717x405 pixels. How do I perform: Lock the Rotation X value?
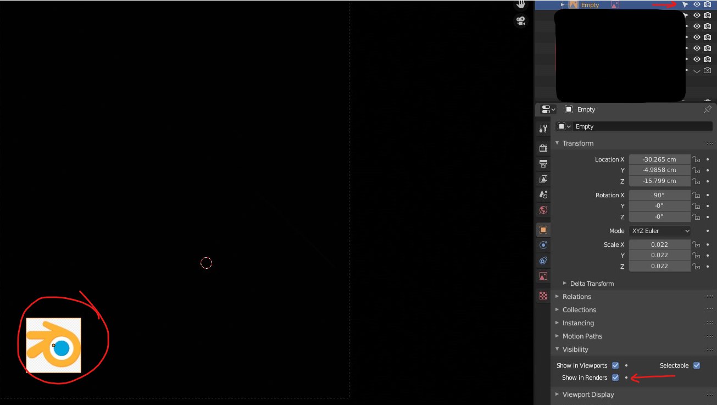[x=696, y=195]
